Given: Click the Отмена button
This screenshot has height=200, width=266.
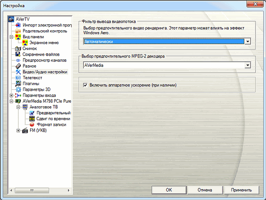Looking at the screenshot, I should pos(205,190).
